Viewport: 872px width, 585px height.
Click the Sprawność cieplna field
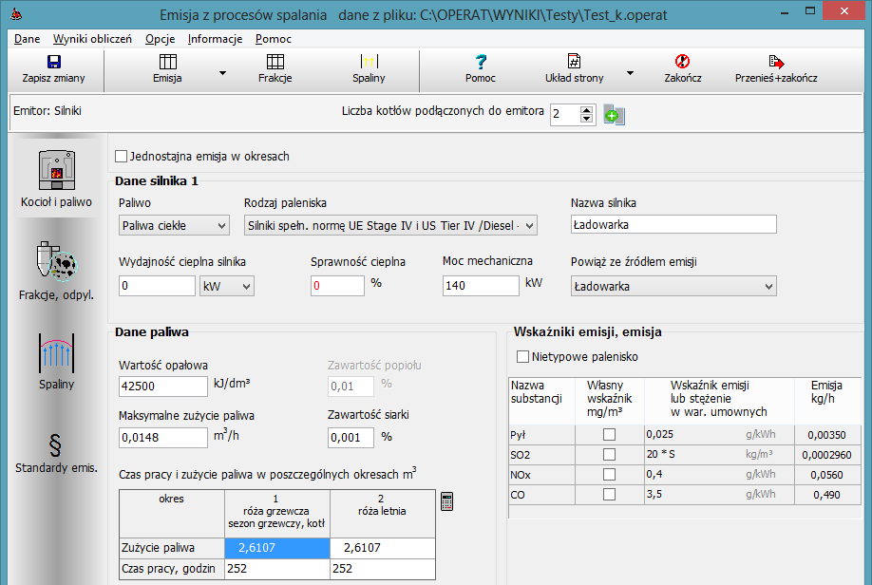point(337,286)
